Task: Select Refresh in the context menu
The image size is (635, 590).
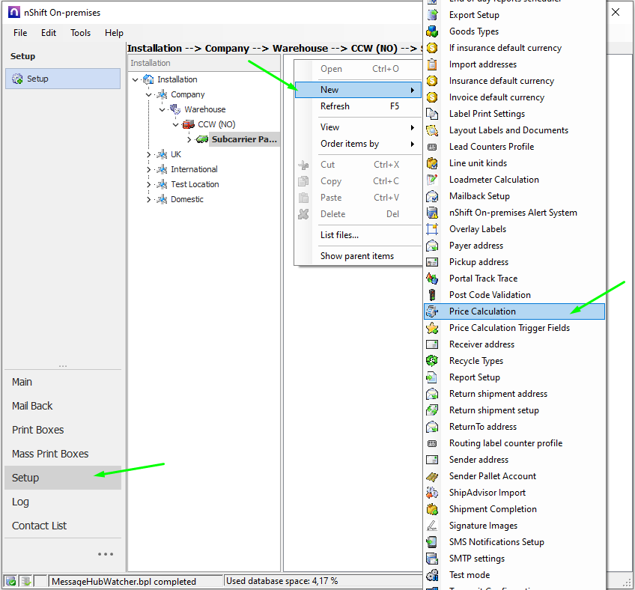Action: pyautogui.click(x=335, y=106)
